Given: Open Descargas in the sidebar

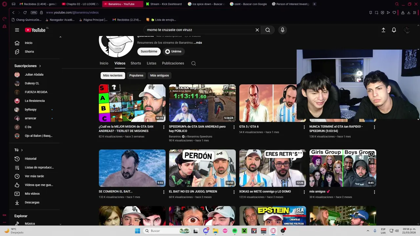Looking at the screenshot, I should pyautogui.click(x=32, y=202).
